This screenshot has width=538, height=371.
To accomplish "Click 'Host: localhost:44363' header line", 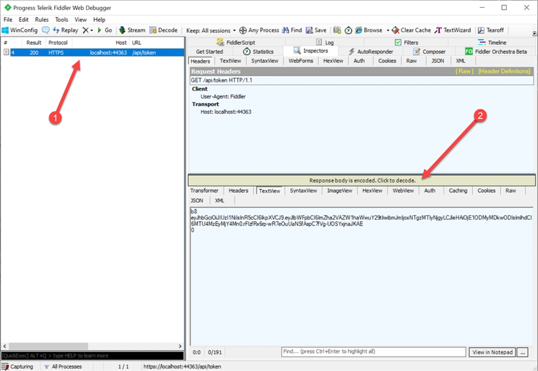I will [226, 112].
